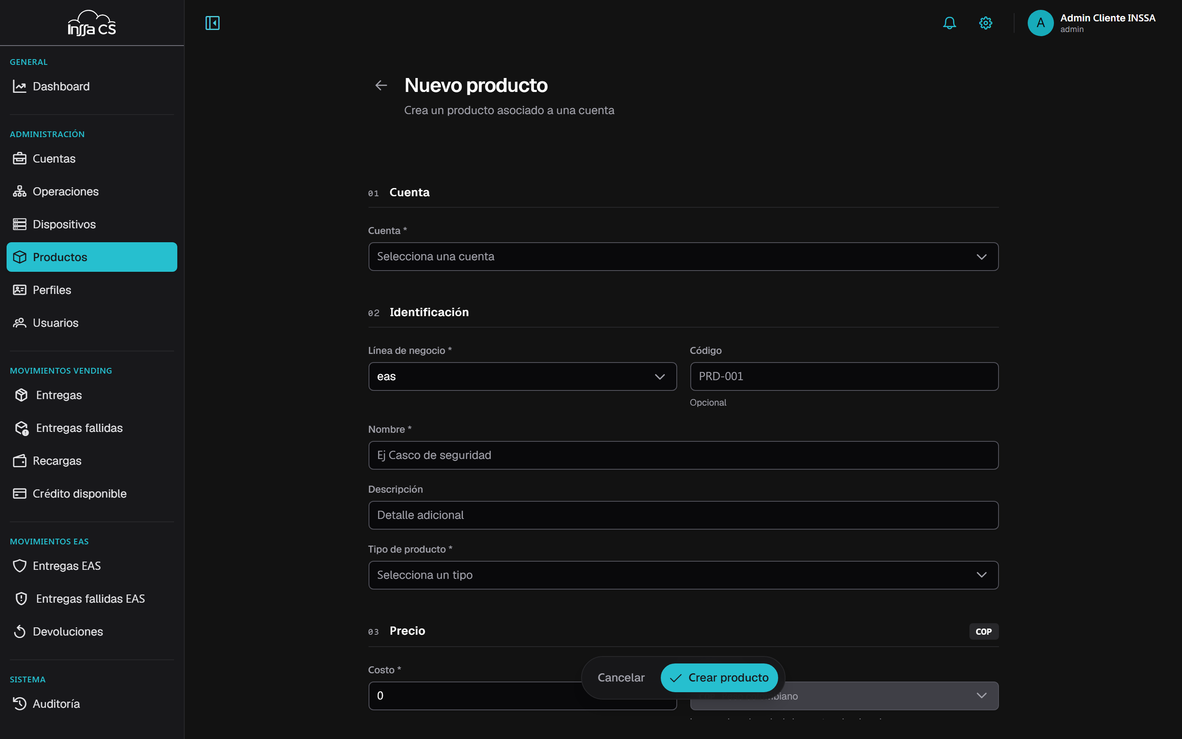This screenshot has height=739, width=1182.
Task: Open the Selecciona una cuenta dropdown
Action: coord(683,257)
